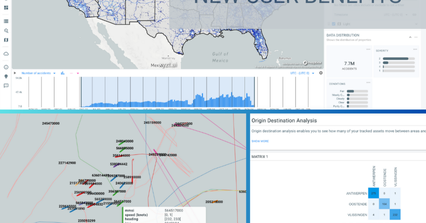Viewport: 426px width, 223px height.
Task: Click the Severity level 2 distribution bar
Action: 395,58
